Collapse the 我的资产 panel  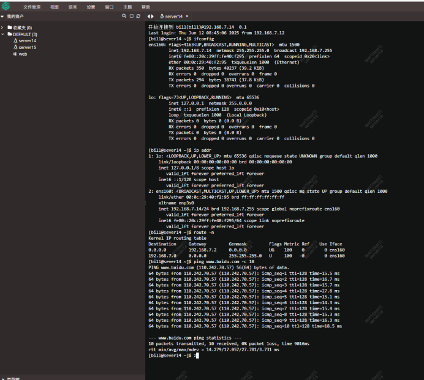click(x=3, y=17)
